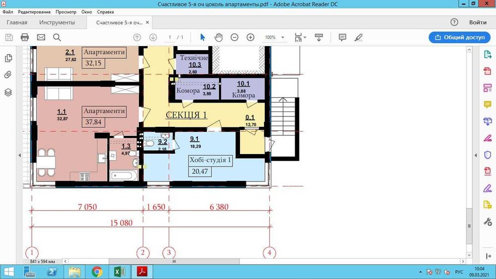Viewport: 496px width, 279px height.
Task: Open the Редактирование menu
Action: point(34,12)
